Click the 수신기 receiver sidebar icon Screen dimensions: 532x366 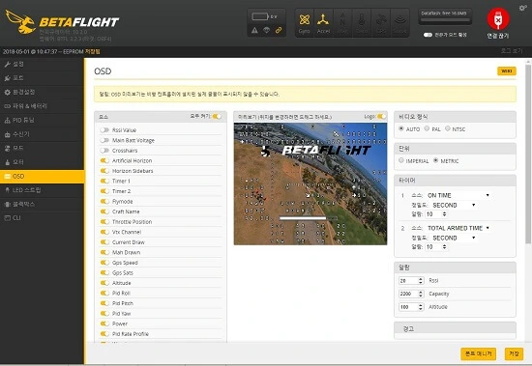[x=7, y=134]
